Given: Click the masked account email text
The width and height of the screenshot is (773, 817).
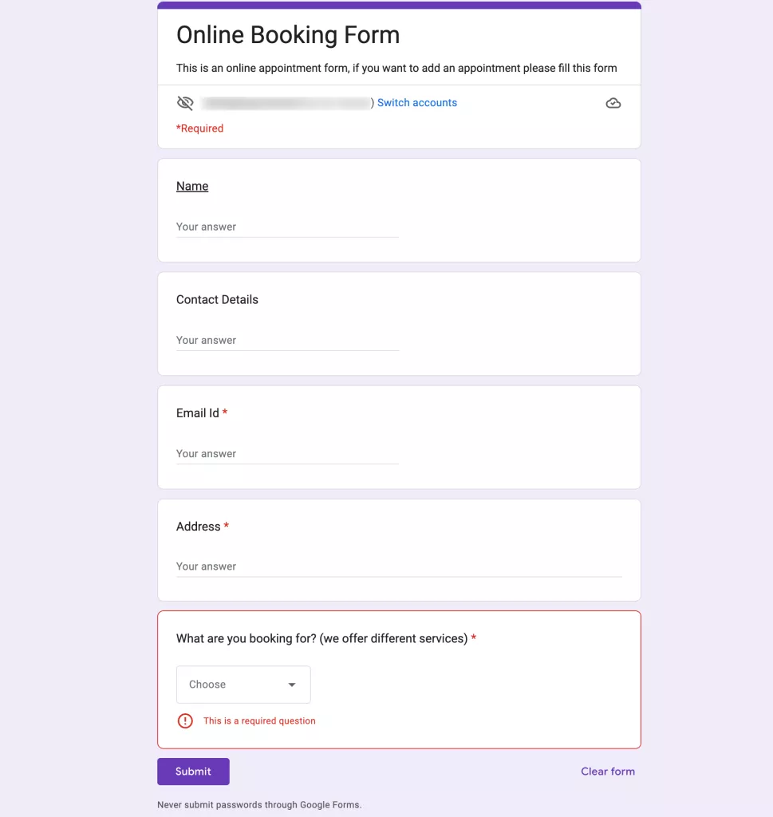Looking at the screenshot, I should (x=283, y=102).
